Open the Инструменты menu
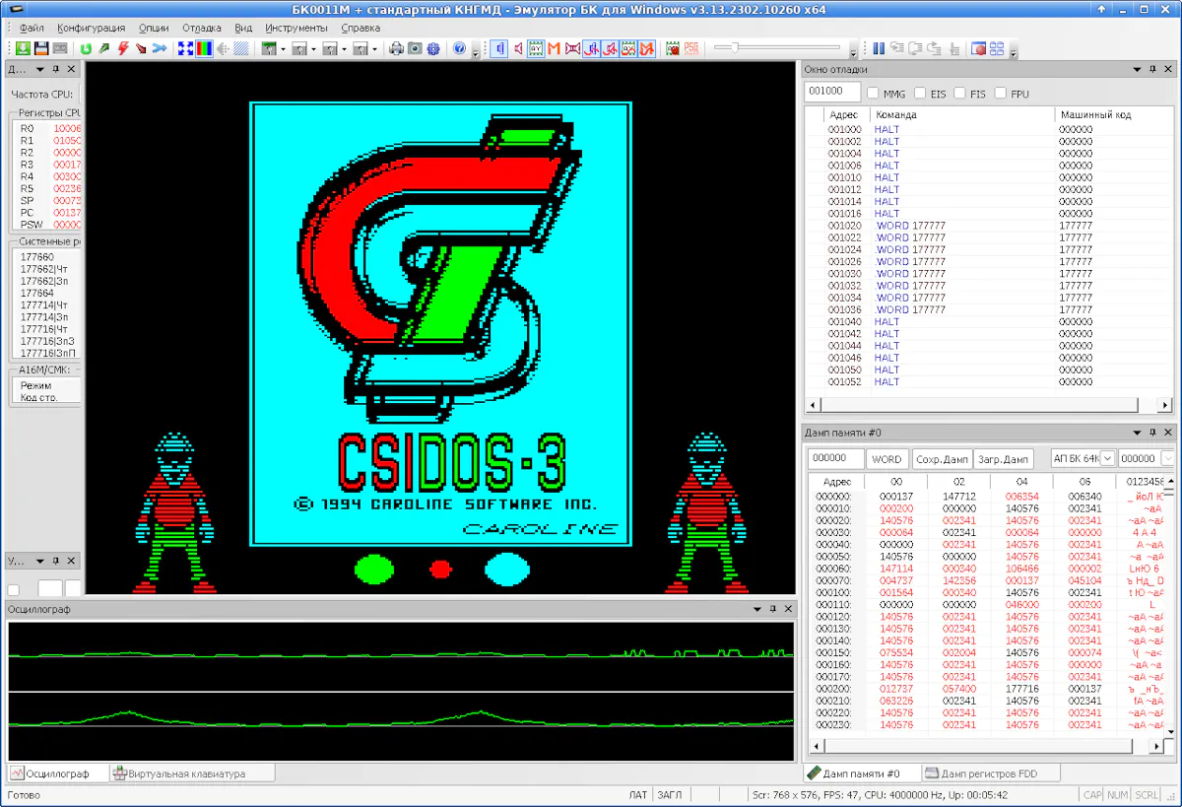Viewport: 1182px width, 807px height. [296, 28]
